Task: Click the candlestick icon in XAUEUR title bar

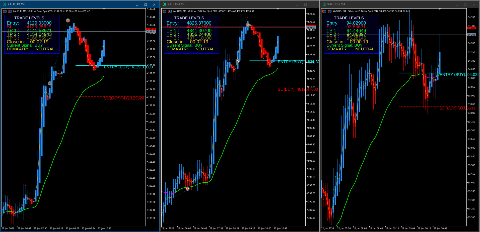Action: click(x=4, y=4)
